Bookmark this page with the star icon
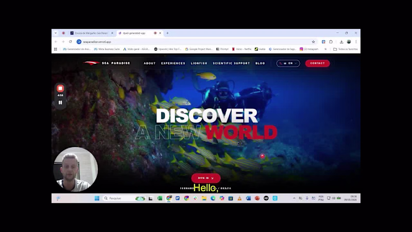Screen dimensions: 412x232 click(x=313, y=42)
